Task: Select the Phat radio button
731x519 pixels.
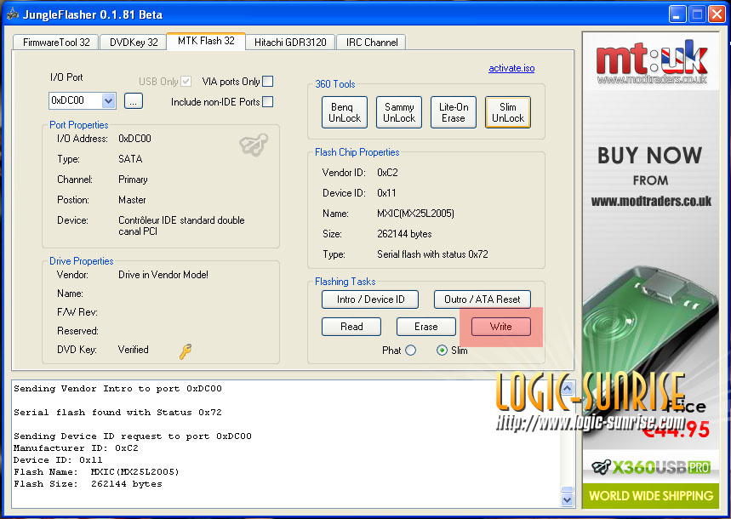Action: click(x=410, y=351)
